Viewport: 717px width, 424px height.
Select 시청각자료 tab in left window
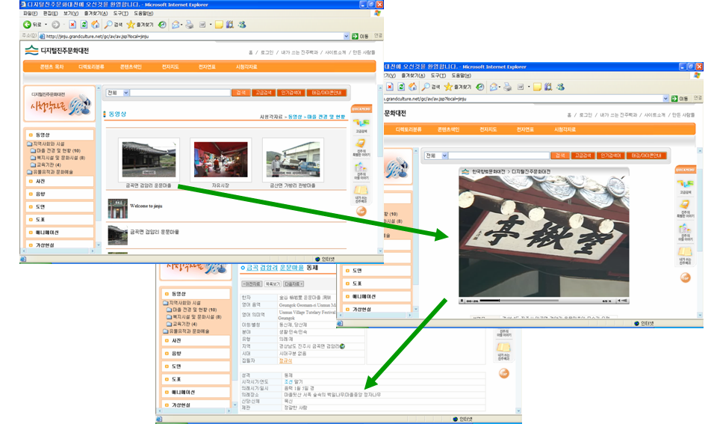pos(246,67)
